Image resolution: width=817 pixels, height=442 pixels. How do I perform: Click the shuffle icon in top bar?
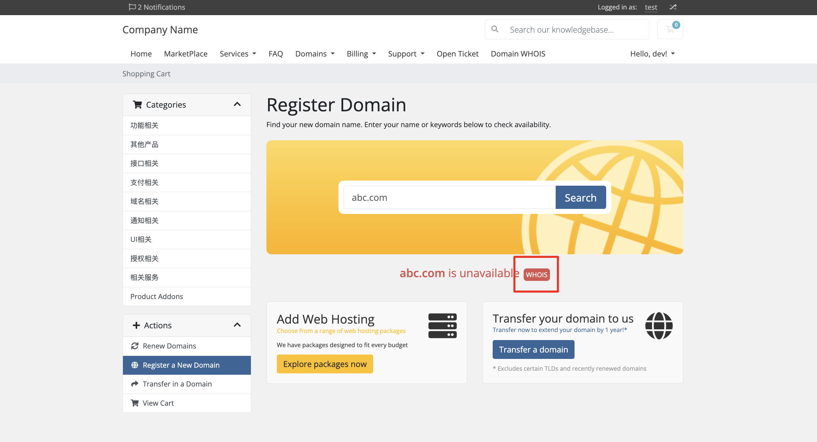pyautogui.click(x=673, y=7)
